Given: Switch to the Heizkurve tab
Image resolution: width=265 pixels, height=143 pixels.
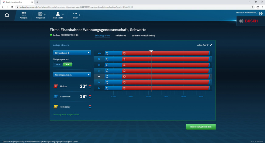Looking at the screenshot, I should coord(121,36).
